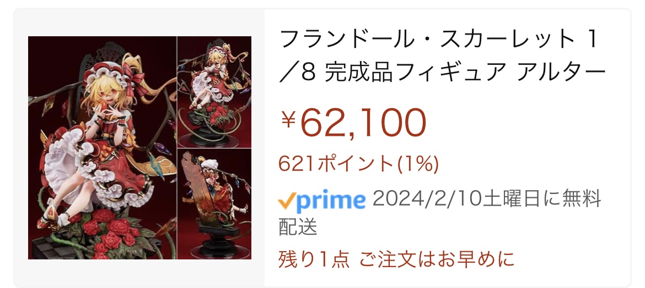Click the ¥62,100 price
This screenshot has height=288, width=645.
pos(352,123)
